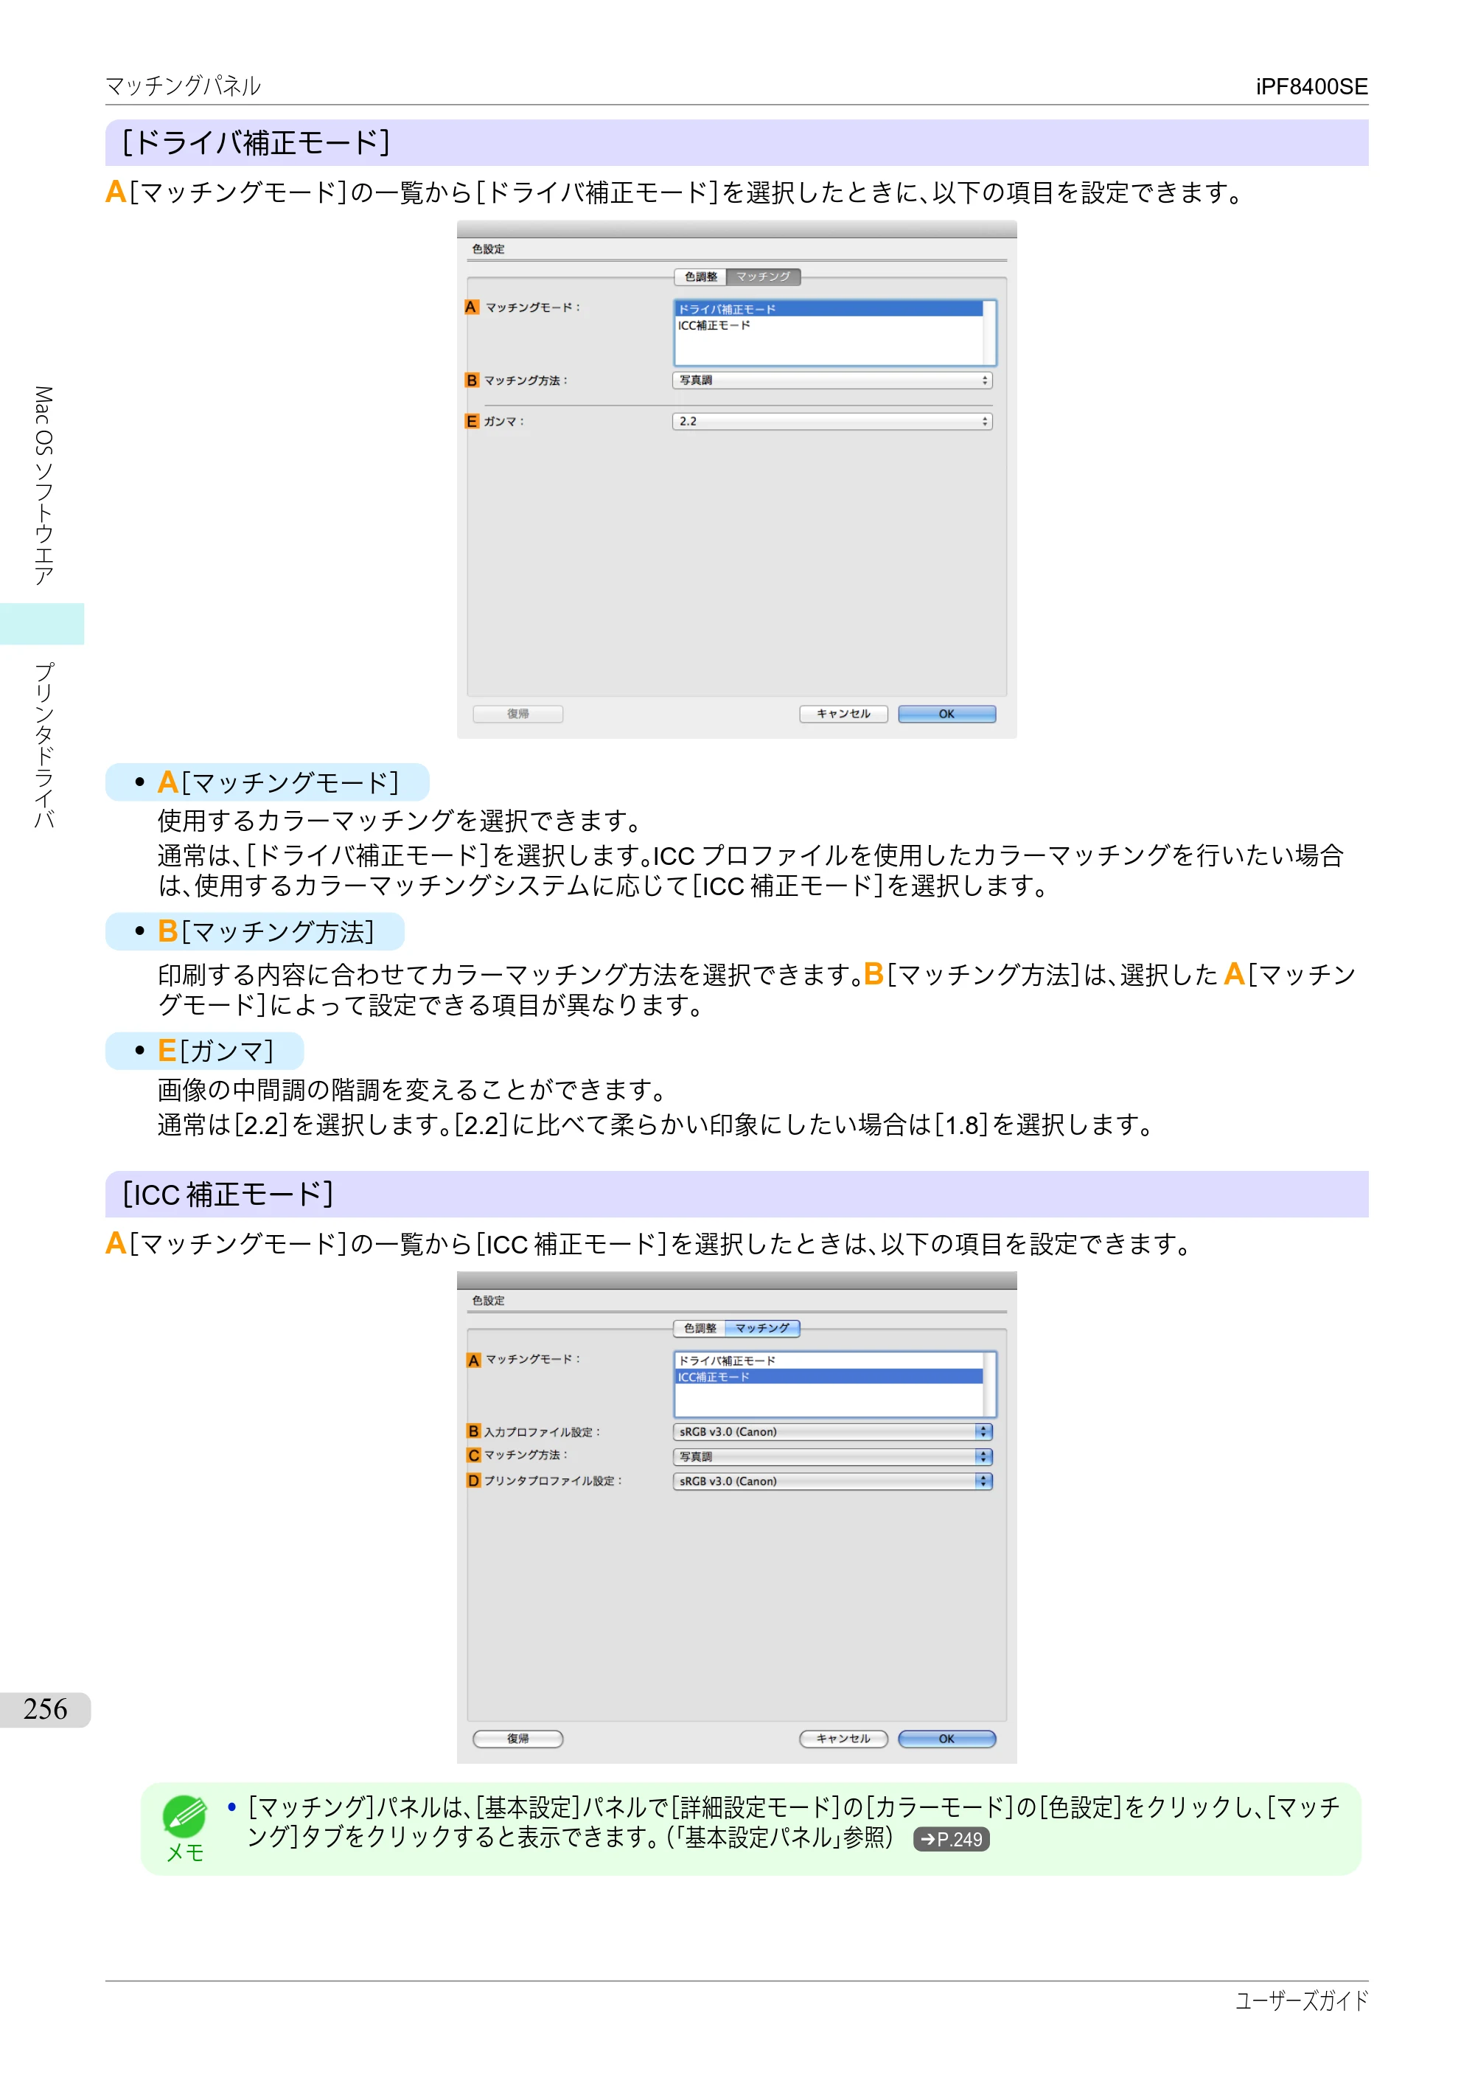This screenshot has height=2086, width=1475.
Task: Click the [ドライバ補正モード] section heading
Action: coord(256,142)
